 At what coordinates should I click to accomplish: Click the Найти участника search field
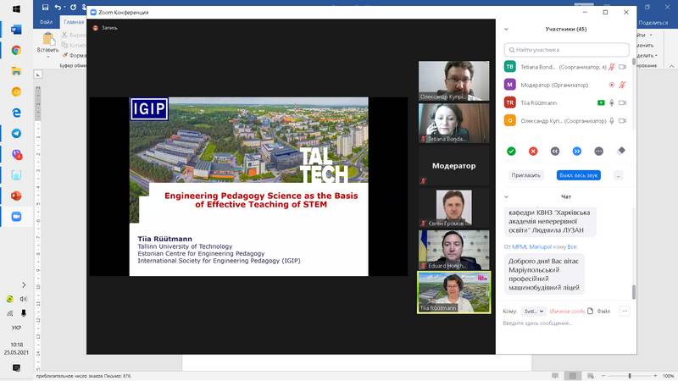pyautogui.click(x=566, y=50)
